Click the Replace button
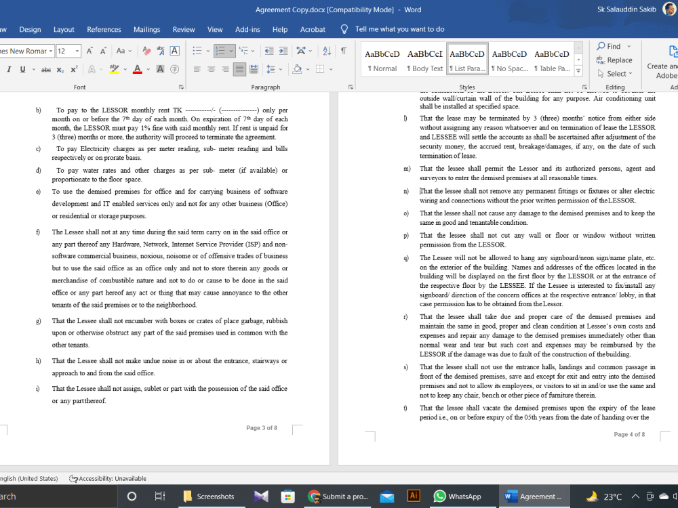Image resolution: width=678 pixels, height=508 pixels. point(614,60)
